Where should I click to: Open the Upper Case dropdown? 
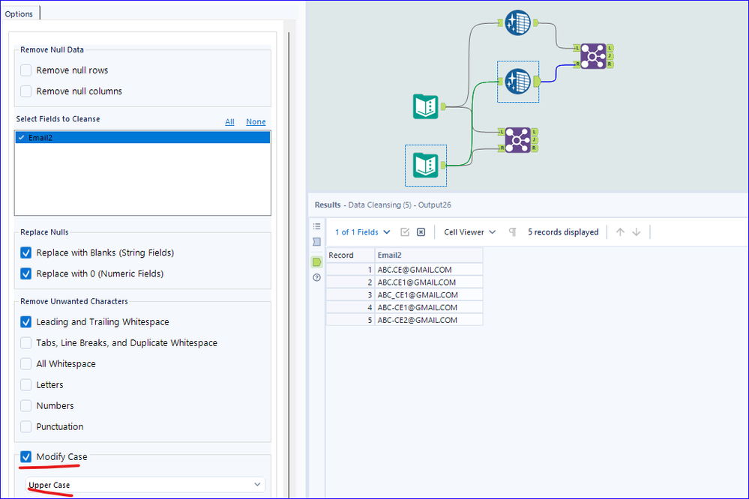145,485
